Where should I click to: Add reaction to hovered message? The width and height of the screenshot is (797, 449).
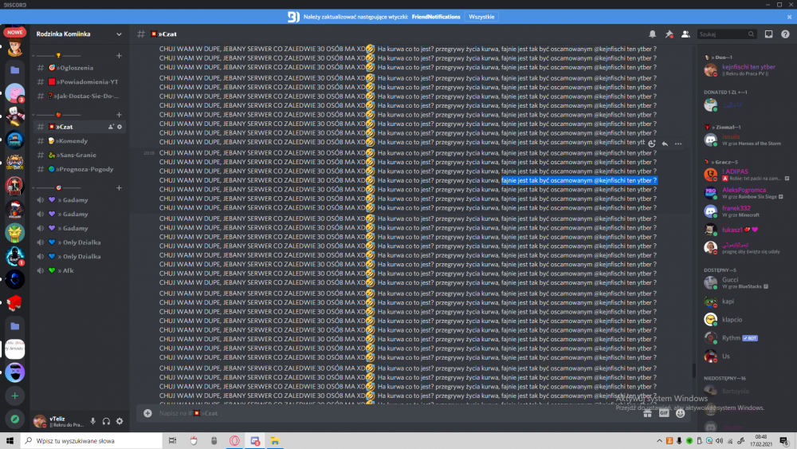pos(652,144)
